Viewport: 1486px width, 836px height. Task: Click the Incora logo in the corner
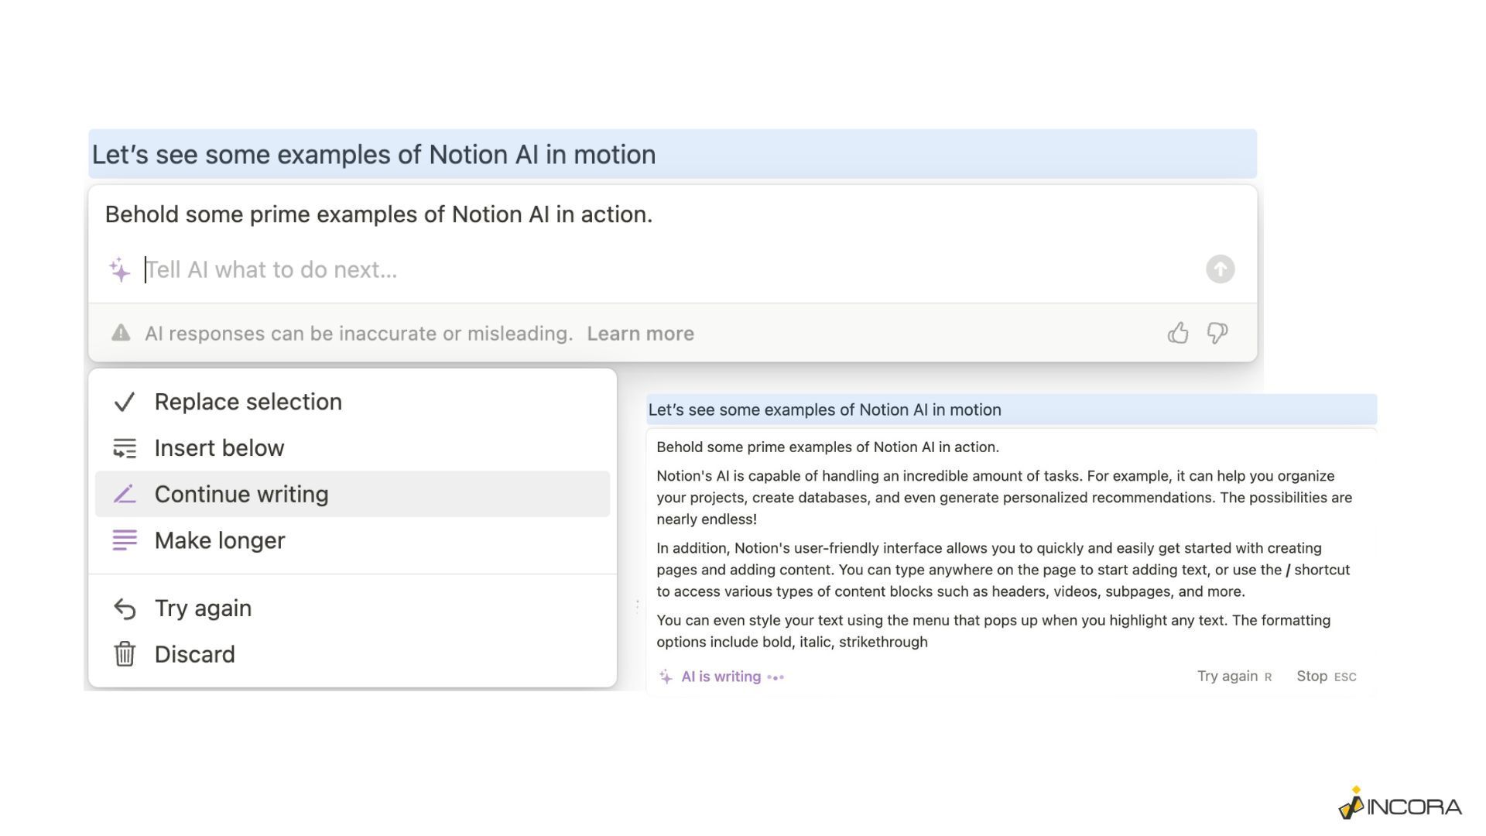point(1400,803)
